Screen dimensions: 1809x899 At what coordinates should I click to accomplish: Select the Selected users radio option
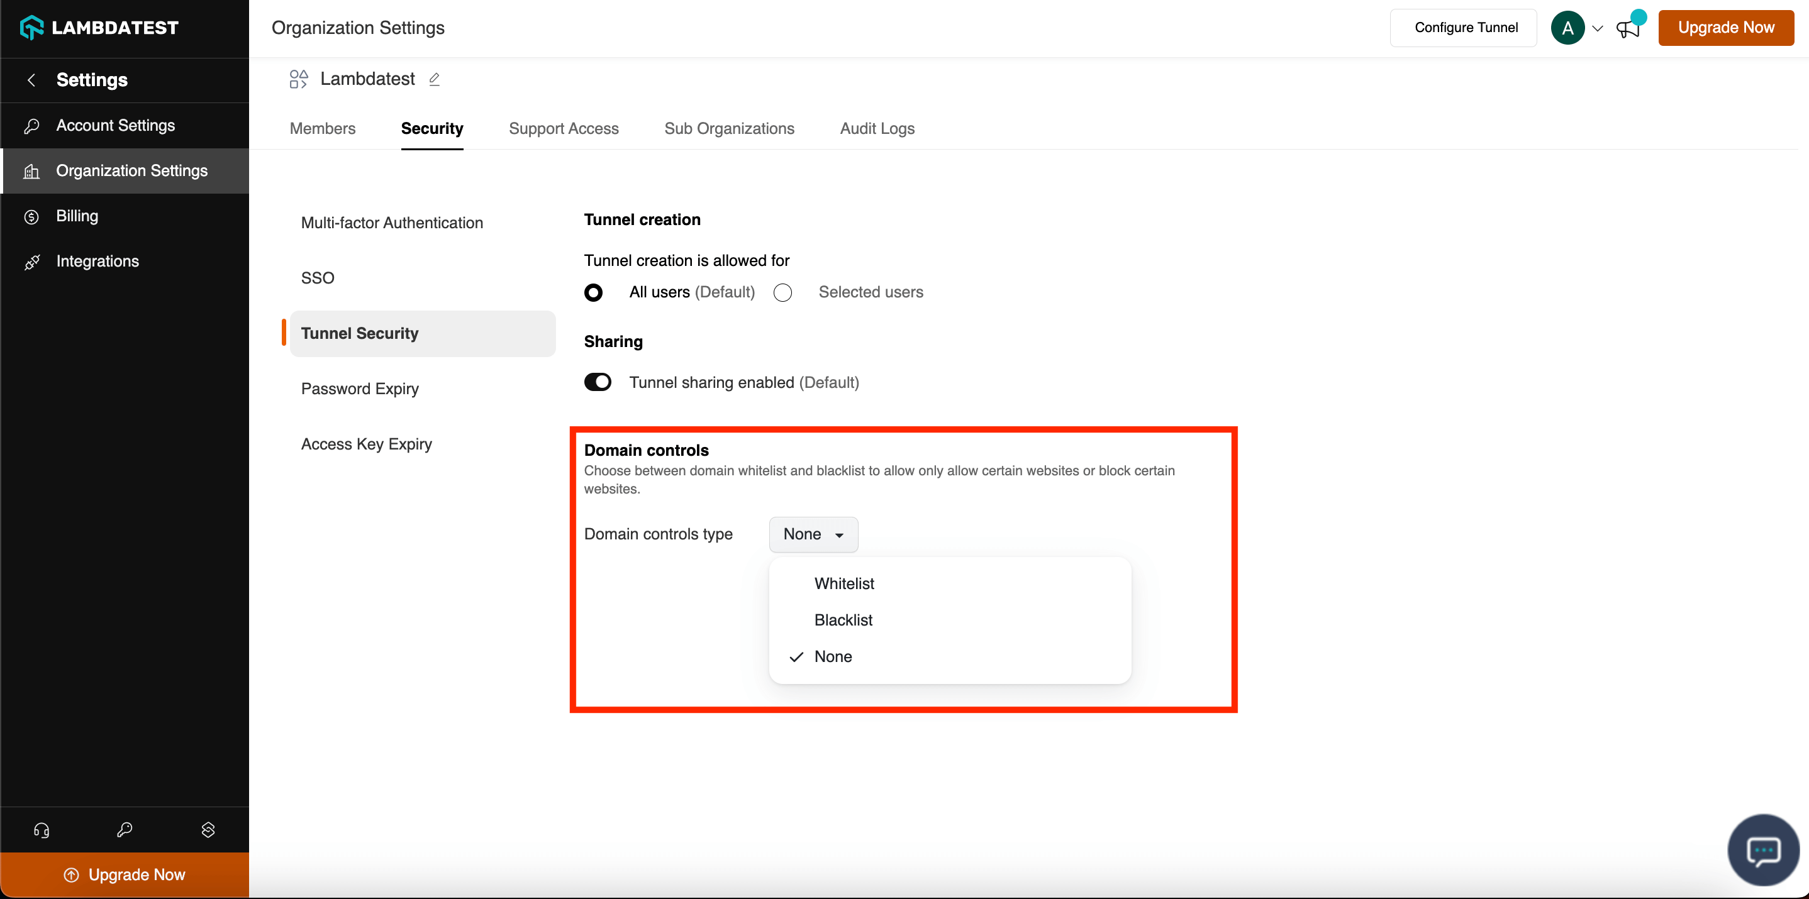(783, 293)
